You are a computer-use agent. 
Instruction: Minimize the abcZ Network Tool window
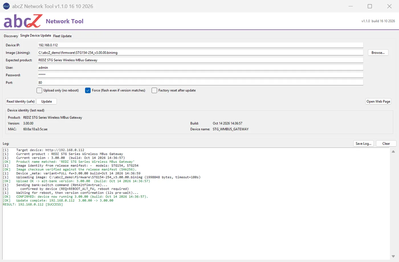pyautogui.click(x=351, y=6)
